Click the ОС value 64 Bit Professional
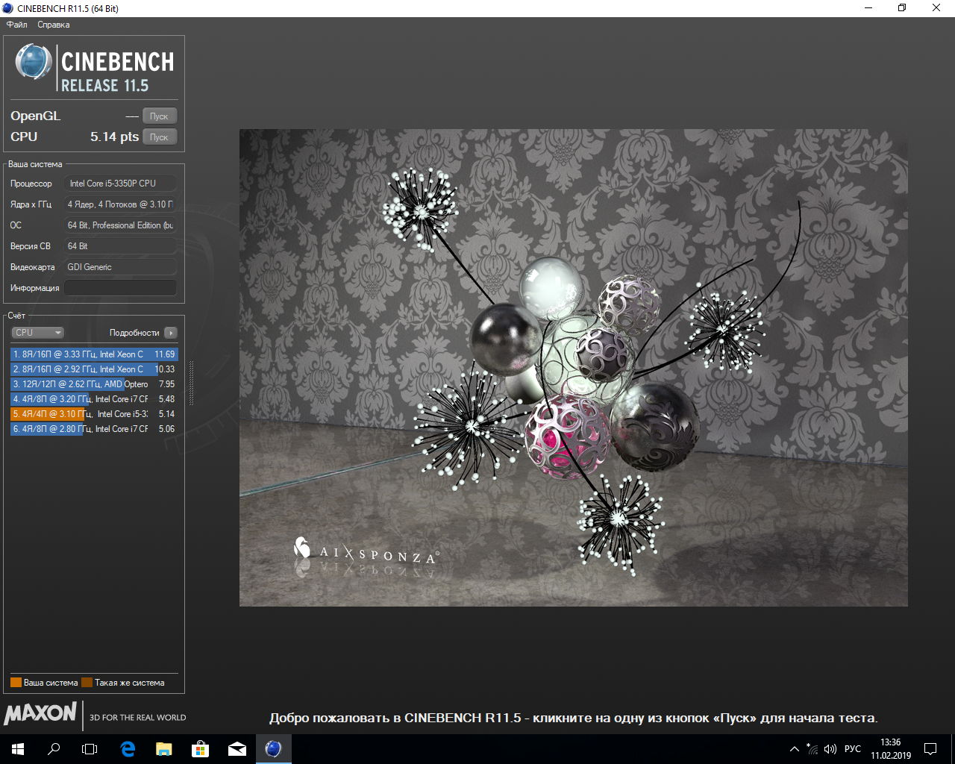The height and width of the screenshot is (764, 955). [x=120, y=225]
